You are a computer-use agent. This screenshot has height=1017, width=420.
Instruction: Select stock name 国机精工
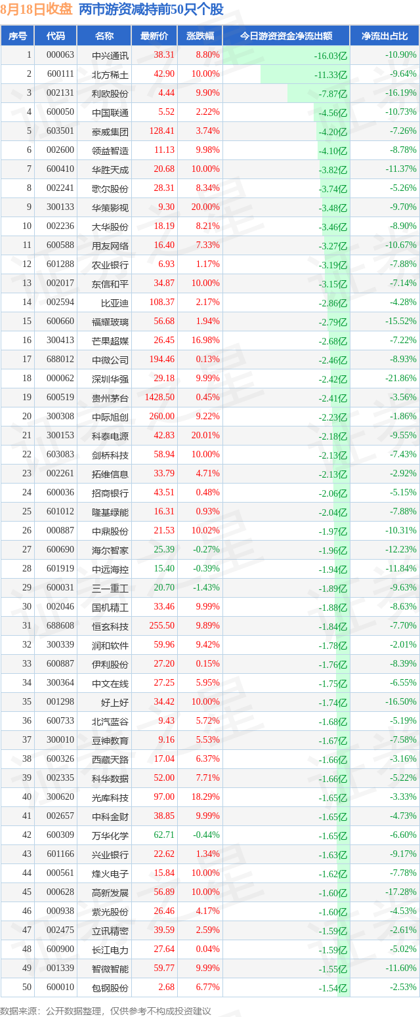[110, 608]
